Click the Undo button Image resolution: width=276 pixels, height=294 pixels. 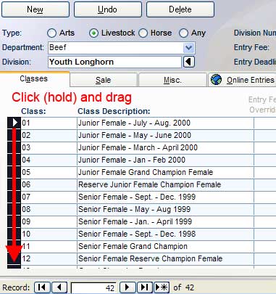[x=108, y=9]
